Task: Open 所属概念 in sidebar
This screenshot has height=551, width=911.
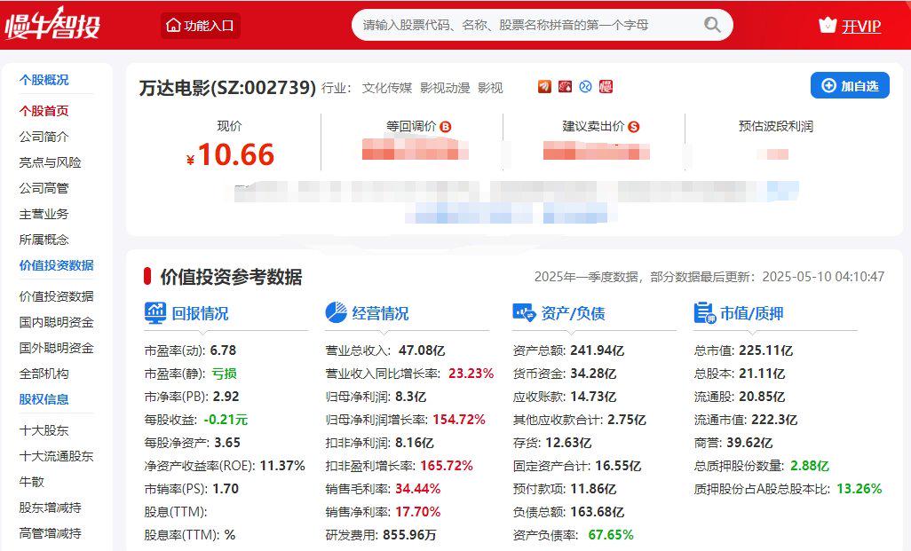Action: pos(44,240)
